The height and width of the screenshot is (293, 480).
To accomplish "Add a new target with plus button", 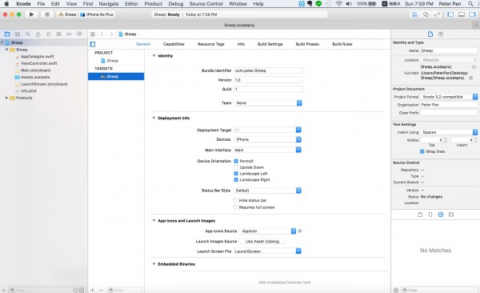I will [93, 290].
